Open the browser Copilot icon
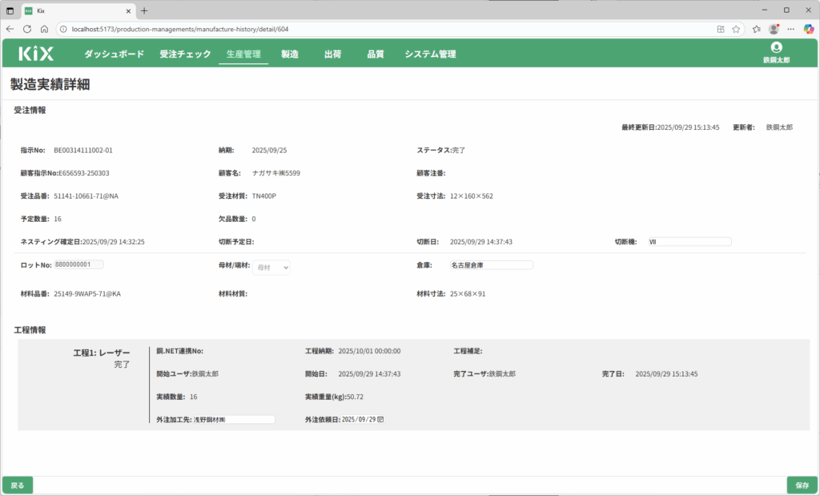The width and height of the screenshot is (820, 496). click(x=808, y=29)
